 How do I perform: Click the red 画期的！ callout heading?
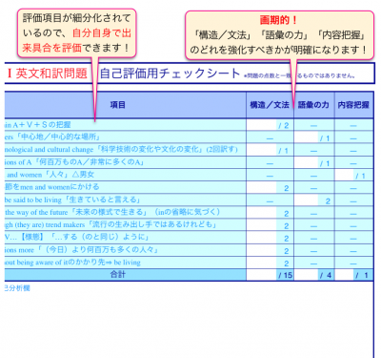tap(279, 20)
